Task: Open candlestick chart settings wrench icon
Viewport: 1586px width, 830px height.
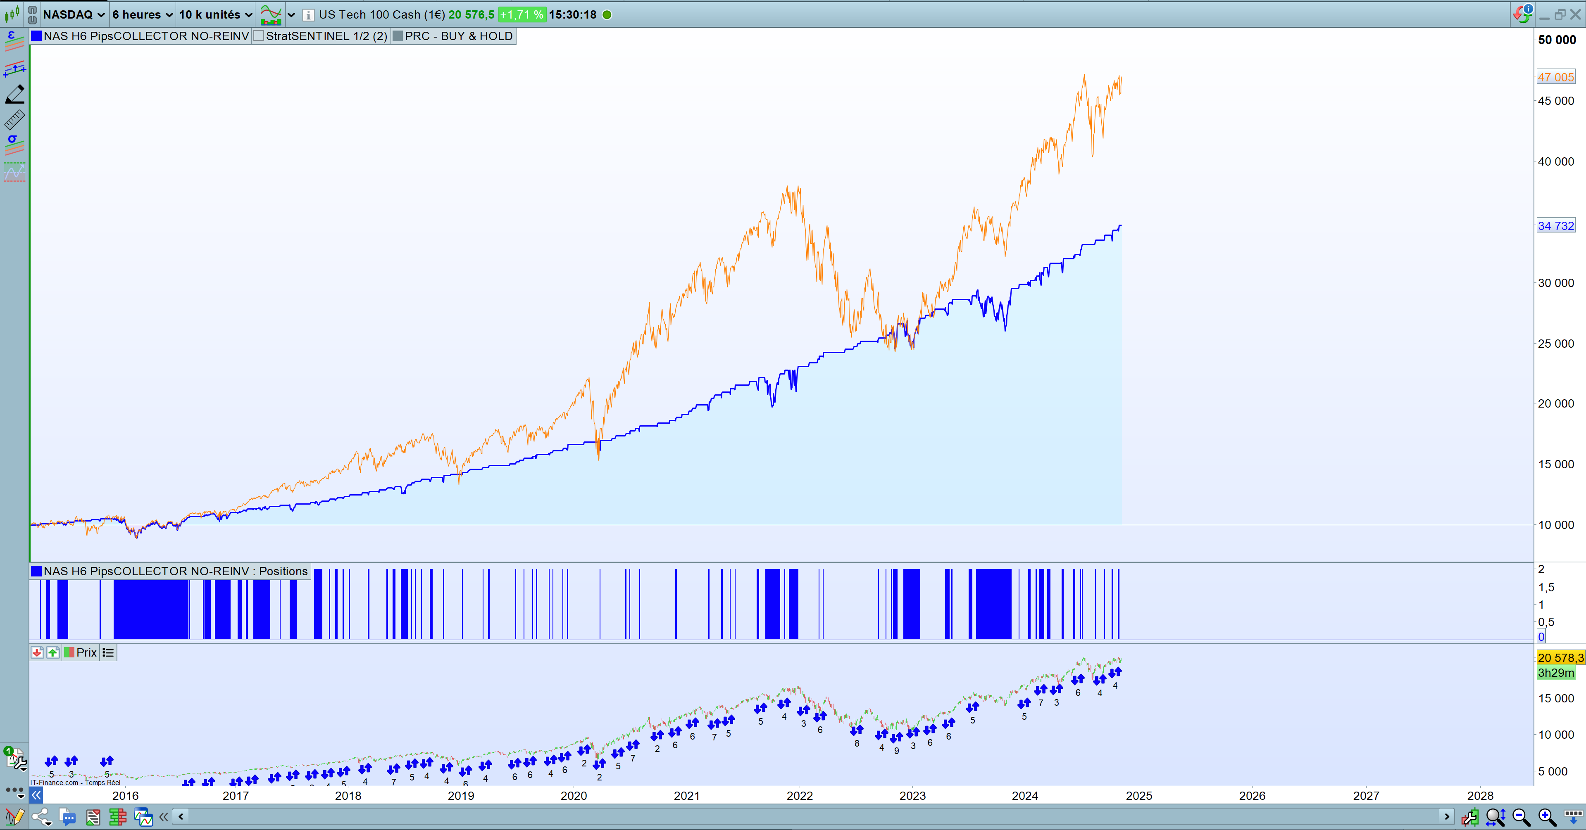Action: pyautogui.click(x=1469, y=817)
